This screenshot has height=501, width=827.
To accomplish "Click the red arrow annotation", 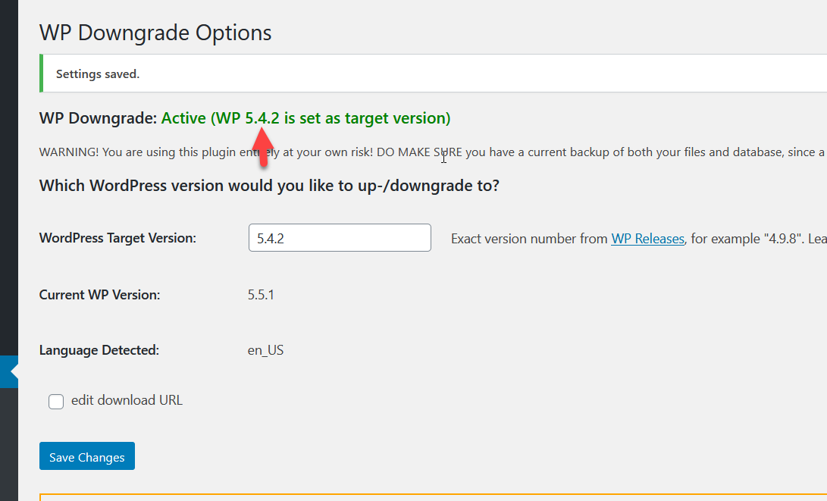I will pos(262,146).
